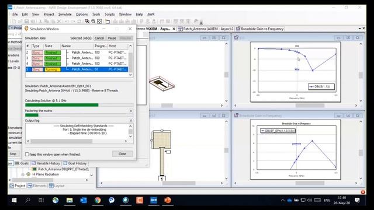Screen dimensions: 374x210
Task: Collapse the Factoring the matrix section
Action: pyautogui.click(x=131, y=111)
